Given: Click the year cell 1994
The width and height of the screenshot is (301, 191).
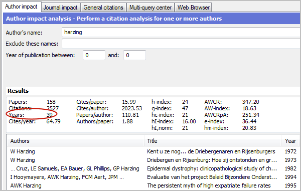Looking at the screenshot, I should coord(290,177).
